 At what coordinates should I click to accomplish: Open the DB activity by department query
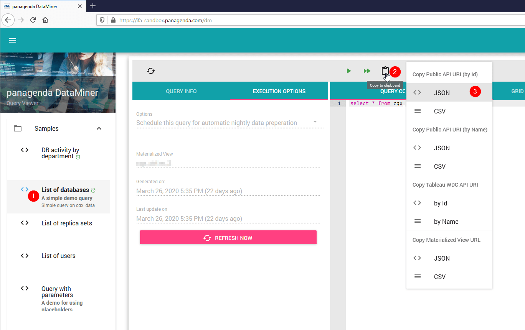(x=60, y=153)
